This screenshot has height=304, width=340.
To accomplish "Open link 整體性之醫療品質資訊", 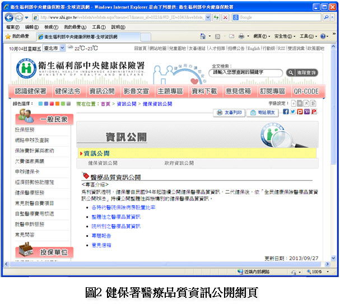I will coord(116,217).
